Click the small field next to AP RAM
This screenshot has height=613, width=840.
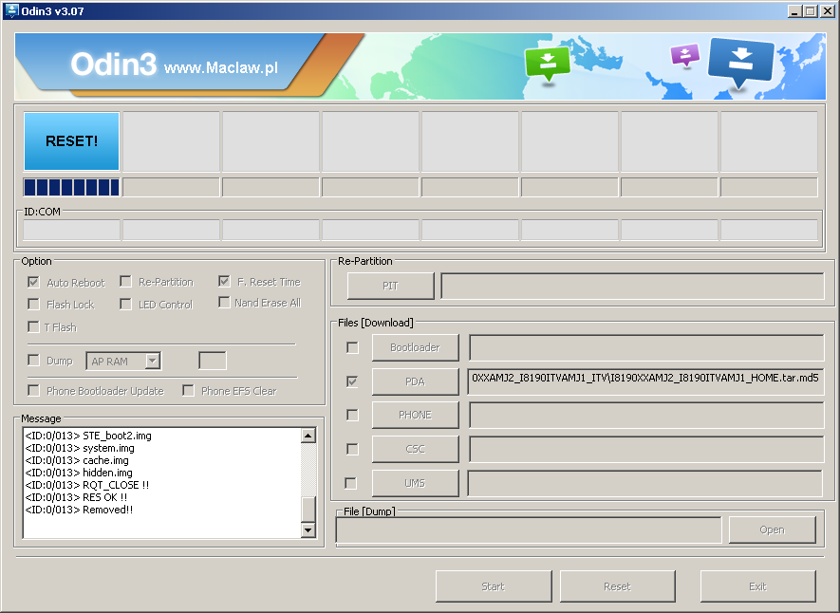tap(213, 361)
